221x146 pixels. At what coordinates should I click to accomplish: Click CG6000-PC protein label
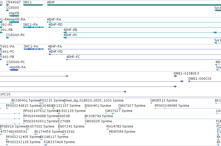(x=16, y=62)
